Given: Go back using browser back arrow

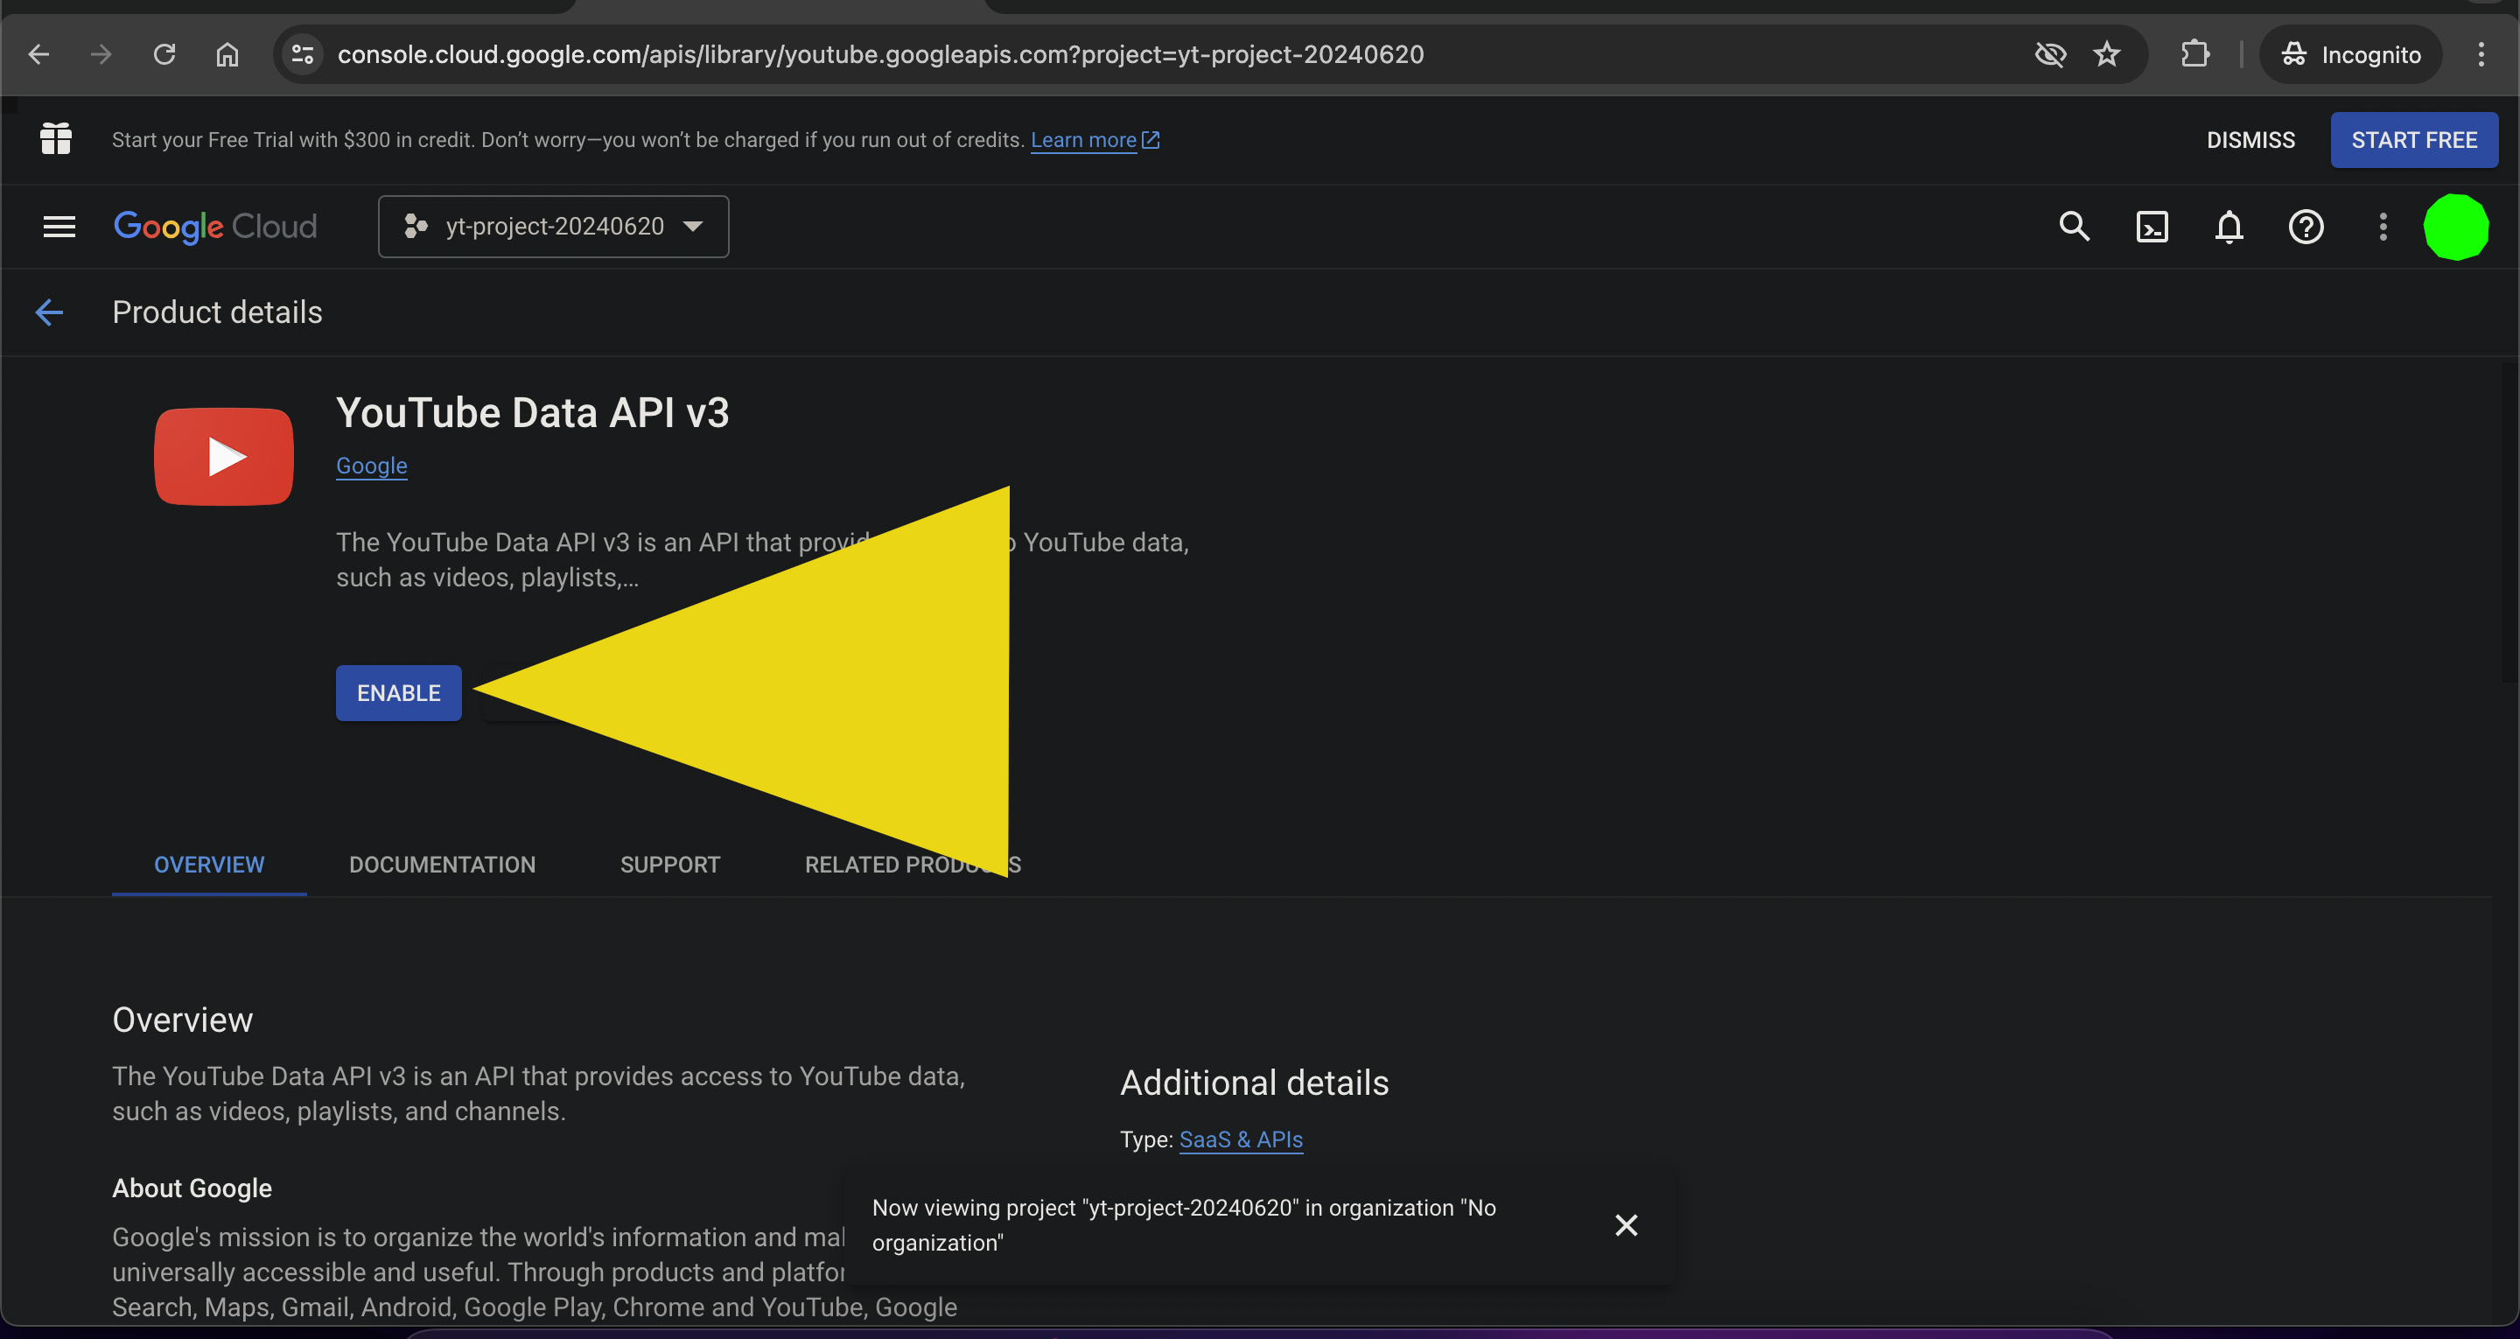Looking at the screenshot, I should coord(39,54).
